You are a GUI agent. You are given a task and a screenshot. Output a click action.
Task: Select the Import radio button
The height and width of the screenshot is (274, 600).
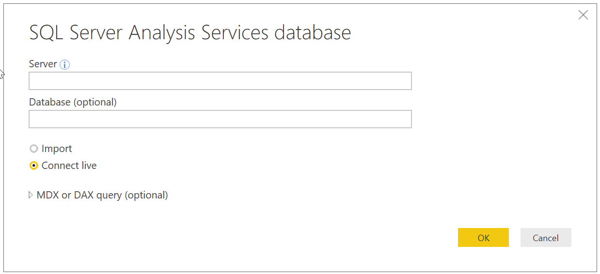coord(34,149)
